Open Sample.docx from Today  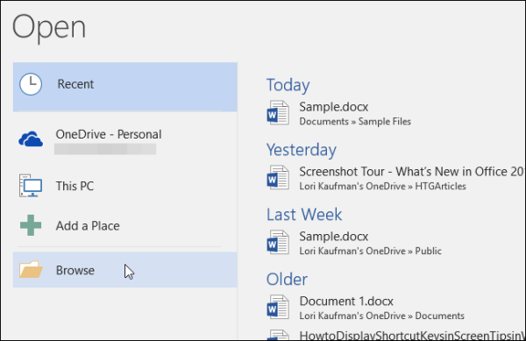click(x=396, y=113)
